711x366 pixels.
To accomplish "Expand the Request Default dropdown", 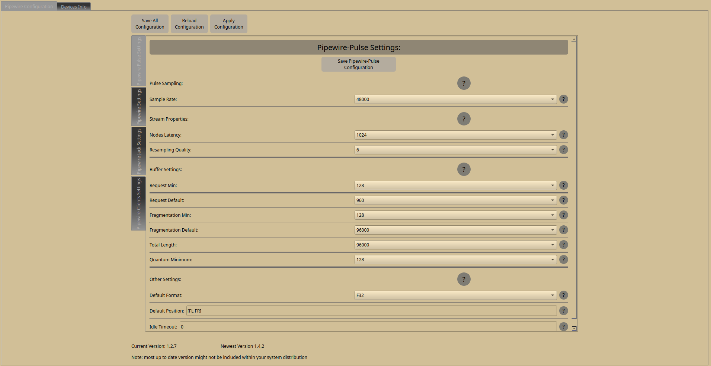I will coord(455,200).
